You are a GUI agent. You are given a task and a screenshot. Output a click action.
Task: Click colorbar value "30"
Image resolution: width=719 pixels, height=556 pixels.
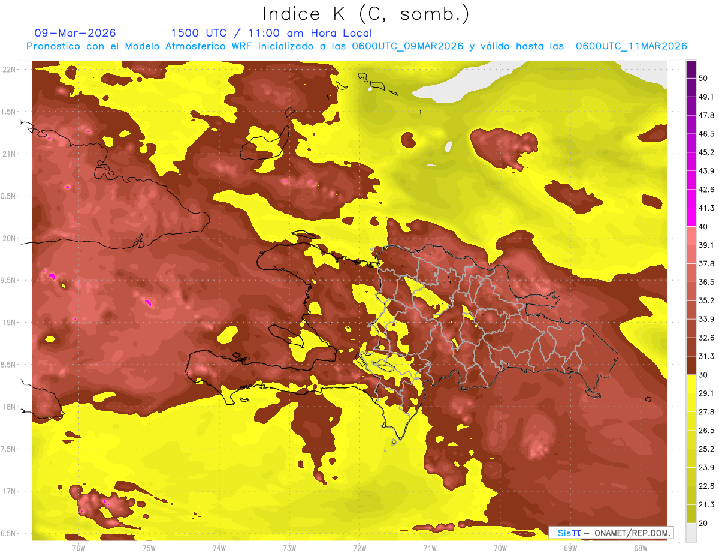tap(703, 375)
